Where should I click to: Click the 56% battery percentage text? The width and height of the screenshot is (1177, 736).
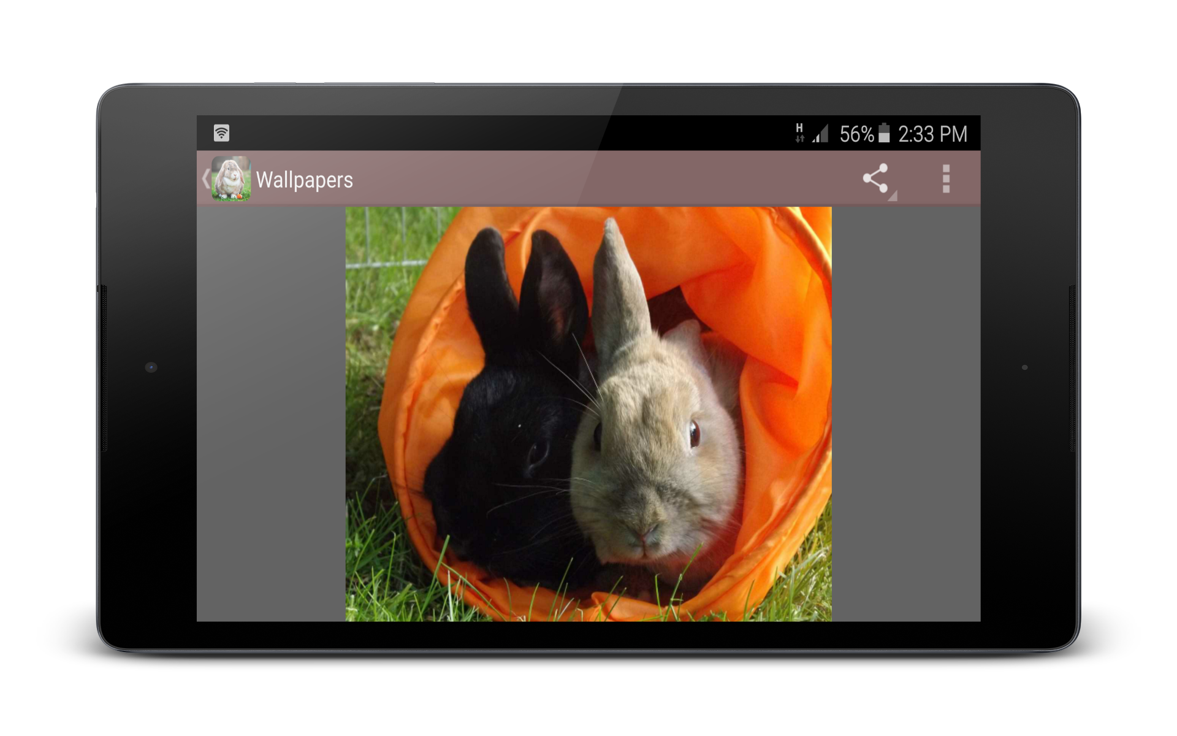[x=856, y=134]
